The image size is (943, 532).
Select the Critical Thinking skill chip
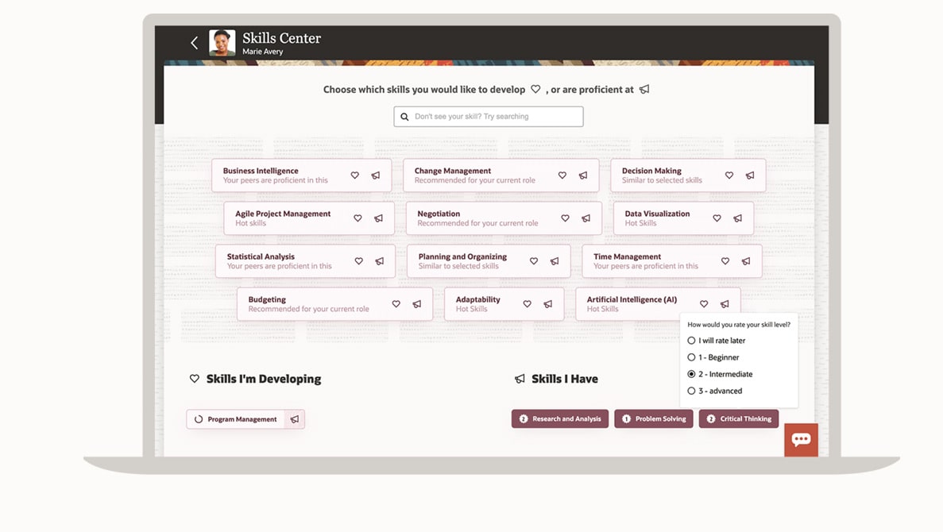pyautogui.click(x=739, y=419)
